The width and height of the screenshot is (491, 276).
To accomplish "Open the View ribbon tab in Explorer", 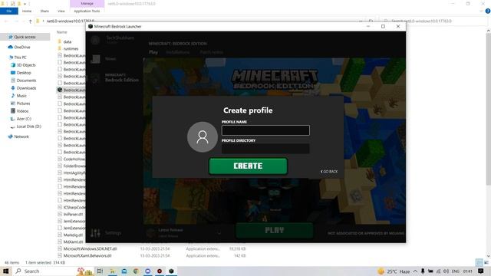I will click(61, 11).
